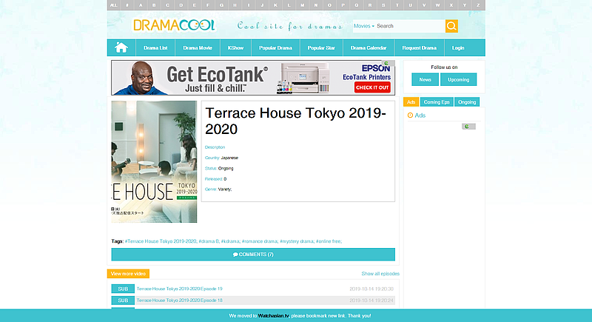Image resolution: width=592 pixels, height=322 pixels.
Task: Open the Drama List menu
Action: coord(155,48)
